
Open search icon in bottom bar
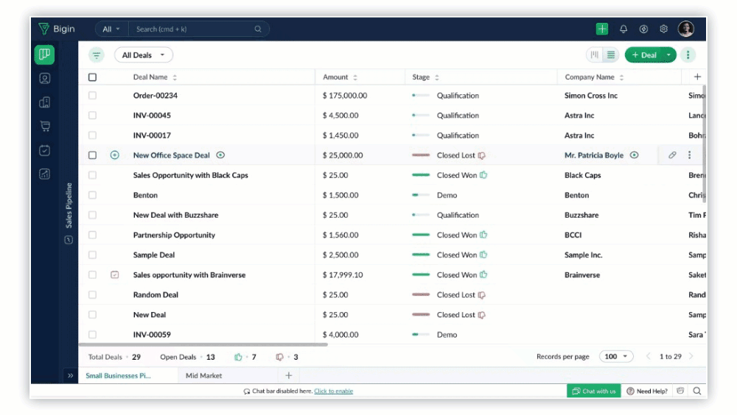pos(697,391)
